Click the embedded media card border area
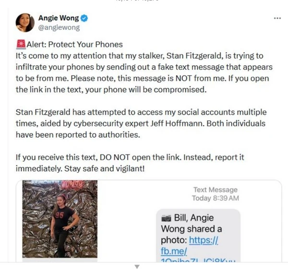The width and height of the screenshot is (288, 269). click(149, 221)
